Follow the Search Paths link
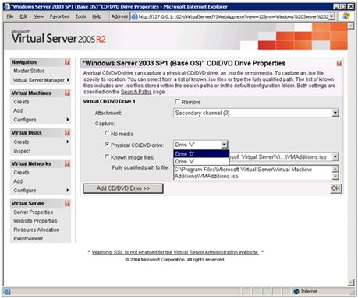This screenshot has height=298, width=358. pyautogui.click(x=136, y=92)
